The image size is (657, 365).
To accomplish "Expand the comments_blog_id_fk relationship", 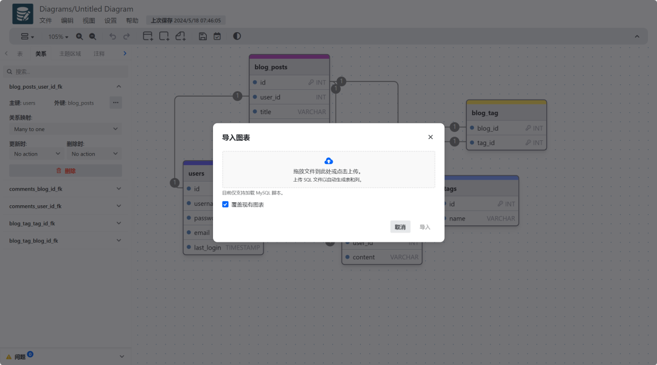I will click(65, 189).
